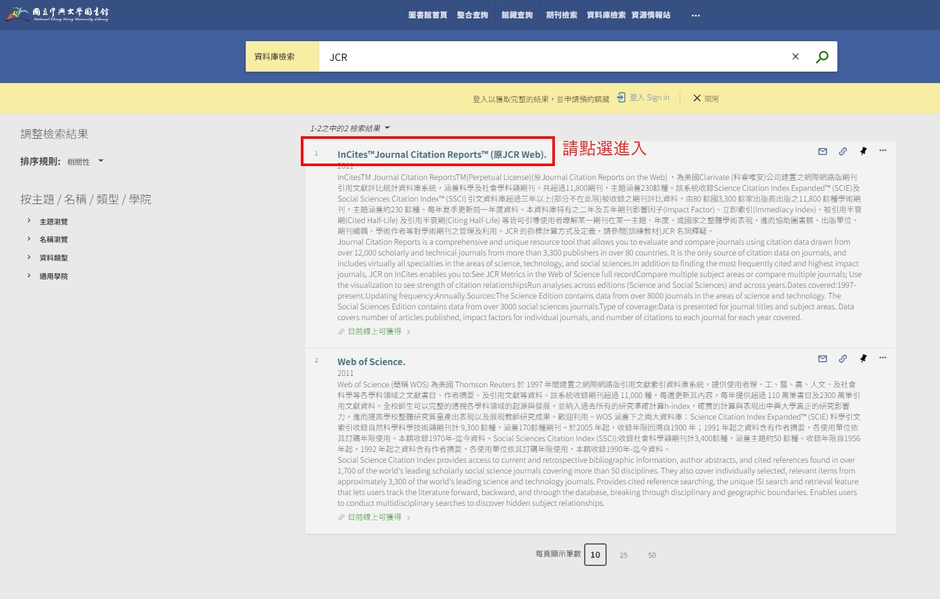Open the top navigation overflow dots menu
The width and height of the screenshot is (940, 599).
(x=695, y=15)
